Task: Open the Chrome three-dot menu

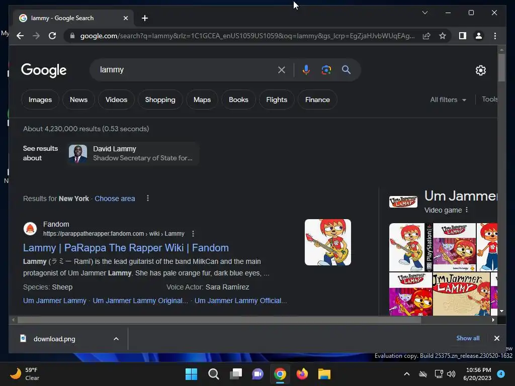Action: (495, 36)
